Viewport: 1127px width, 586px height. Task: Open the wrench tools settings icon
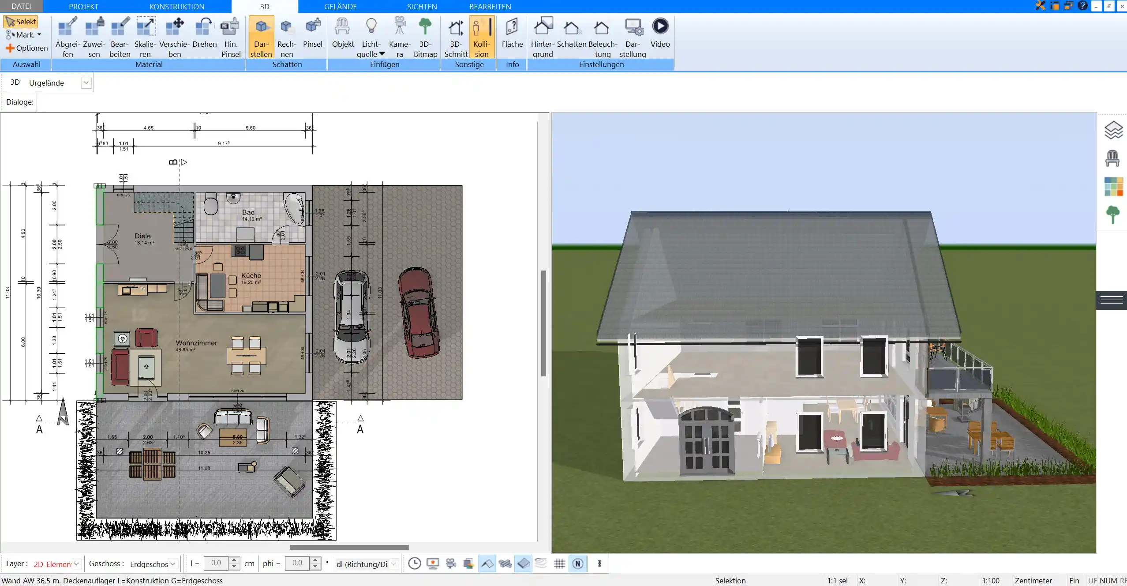coord(1040,6)
